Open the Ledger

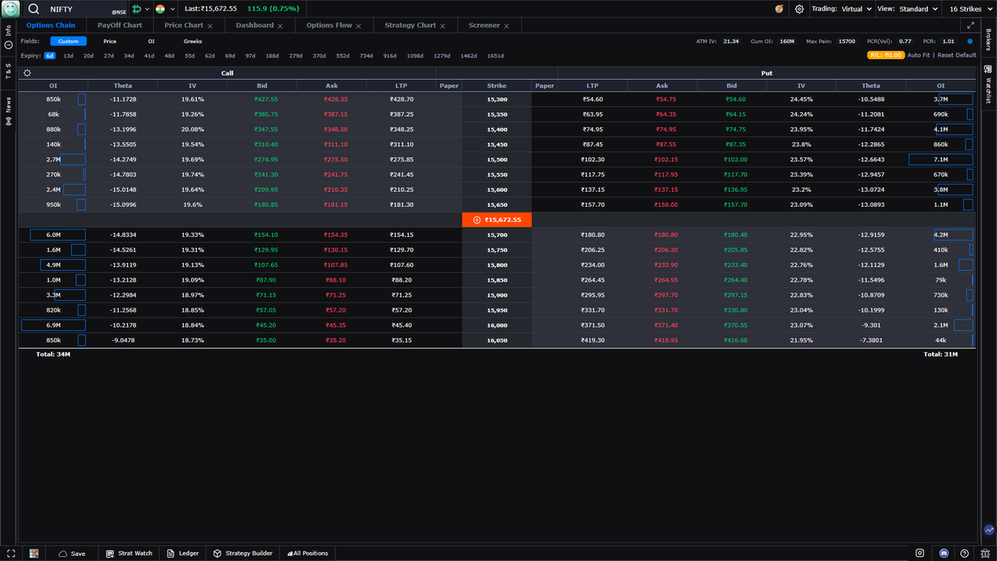click(182, 553)
